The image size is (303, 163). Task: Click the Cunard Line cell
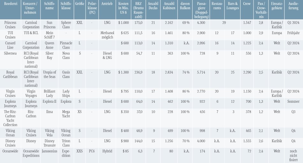point(10,45)
